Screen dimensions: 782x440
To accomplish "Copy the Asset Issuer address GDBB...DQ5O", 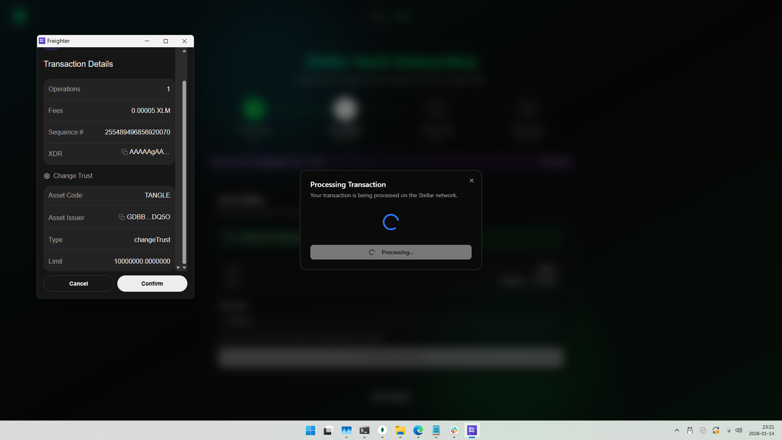I will click(x=122, y=217).
